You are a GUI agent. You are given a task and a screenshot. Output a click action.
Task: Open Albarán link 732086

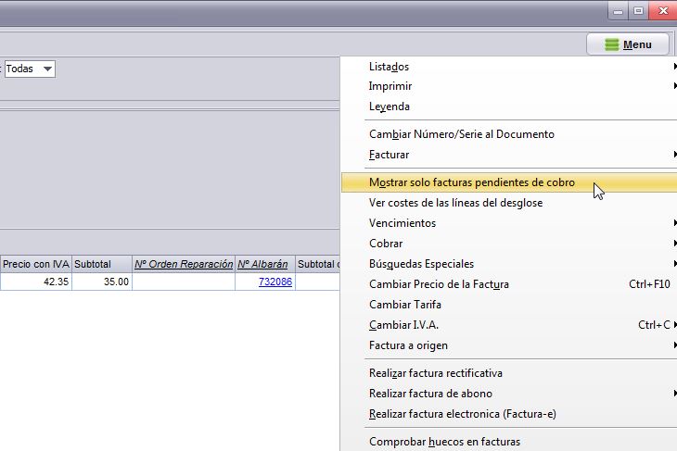(x=275, y=282)
